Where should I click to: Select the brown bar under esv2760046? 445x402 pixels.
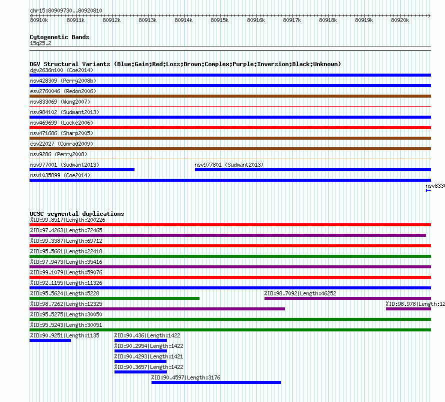(x=230, y=96)
